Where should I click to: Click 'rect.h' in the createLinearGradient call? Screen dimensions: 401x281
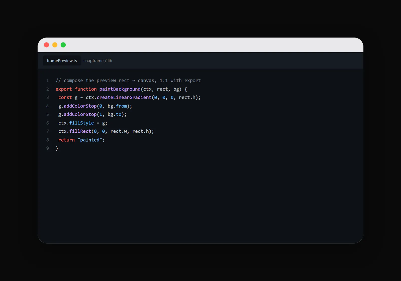tap(187, 98)
